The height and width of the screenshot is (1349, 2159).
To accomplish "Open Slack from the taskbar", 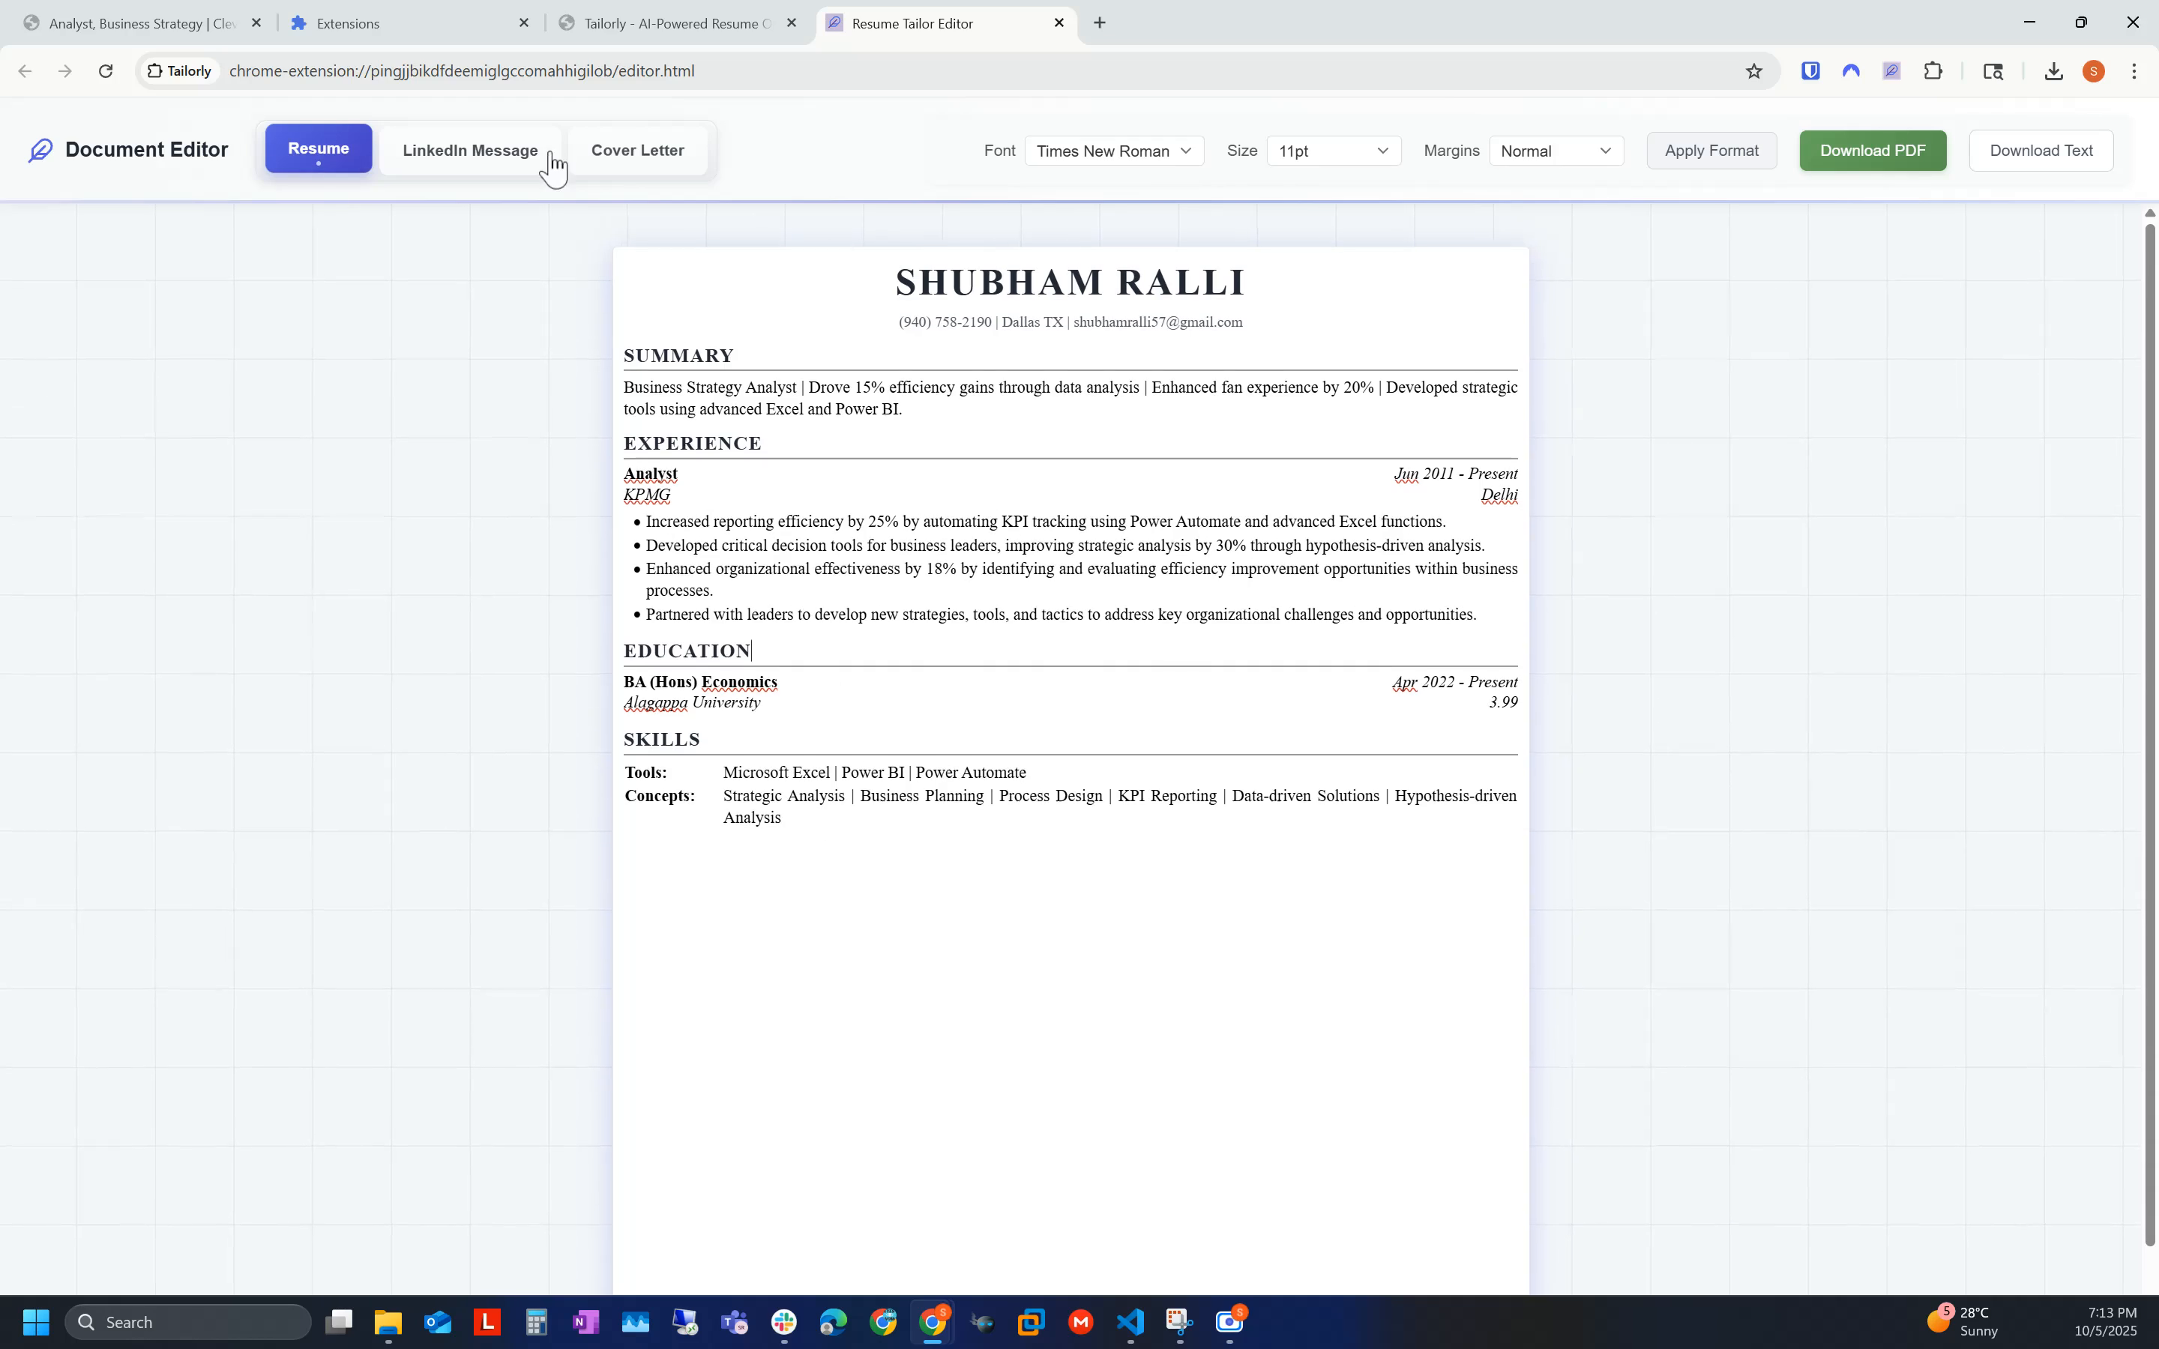I will 783,1322.
